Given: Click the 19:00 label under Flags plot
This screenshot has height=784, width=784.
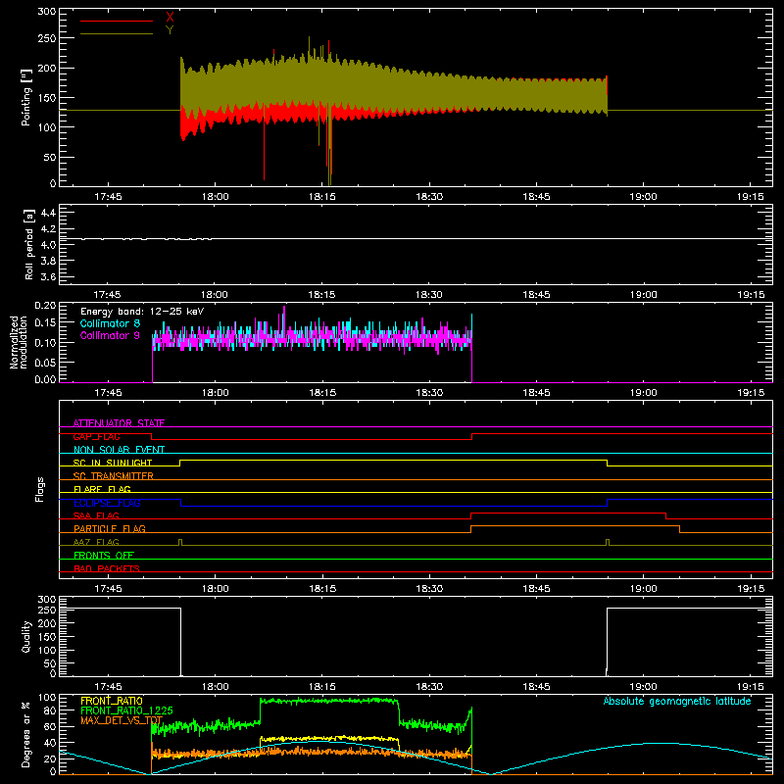Looking at the screenshot, I should click(643, 589).
